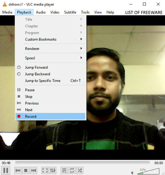Click total time 00:00 label
This screenshot has width=165, height=175.
[159, 163]
